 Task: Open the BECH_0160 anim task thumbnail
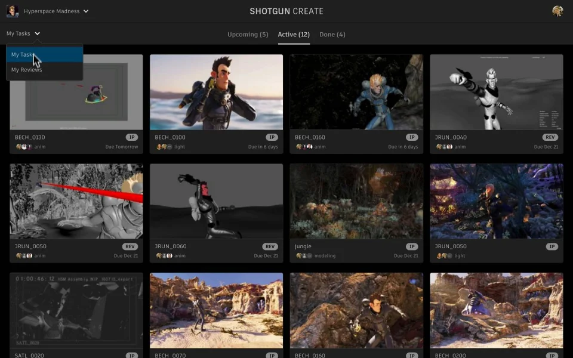pyautogui.click(x=356, y=92)
